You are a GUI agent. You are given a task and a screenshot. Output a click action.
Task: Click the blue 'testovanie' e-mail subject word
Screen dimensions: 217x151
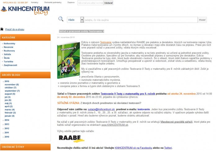coord(144,109)
